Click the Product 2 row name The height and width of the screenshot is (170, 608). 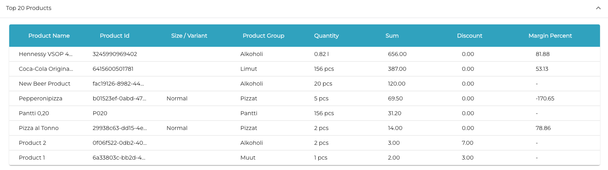32,143
